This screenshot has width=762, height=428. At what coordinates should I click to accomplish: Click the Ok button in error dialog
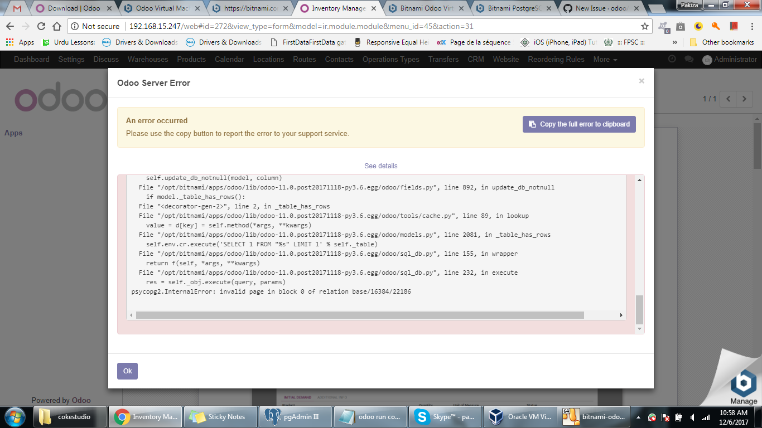pyautogui.click(x=127, y=371)
